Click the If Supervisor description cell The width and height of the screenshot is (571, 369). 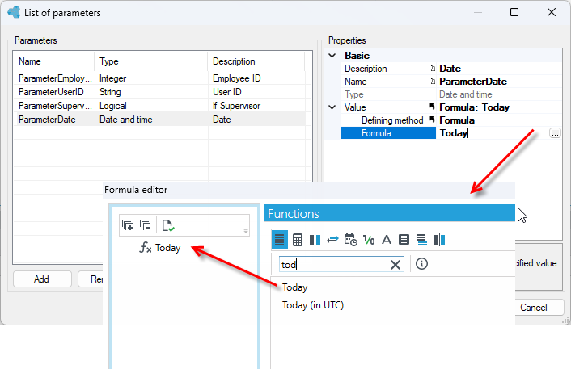(x=237, y=106)
